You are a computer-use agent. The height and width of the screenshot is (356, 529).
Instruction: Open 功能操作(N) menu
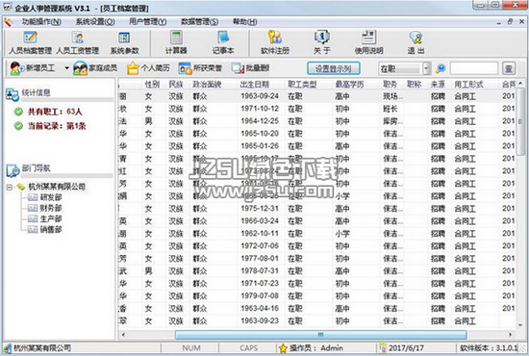tap(41, 22)
